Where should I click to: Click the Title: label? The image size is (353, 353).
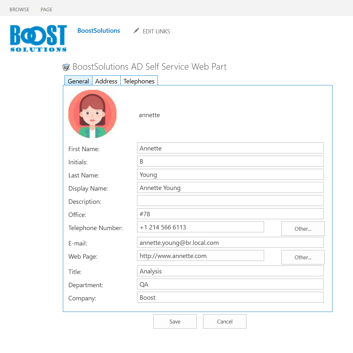(x=75, y=272)
